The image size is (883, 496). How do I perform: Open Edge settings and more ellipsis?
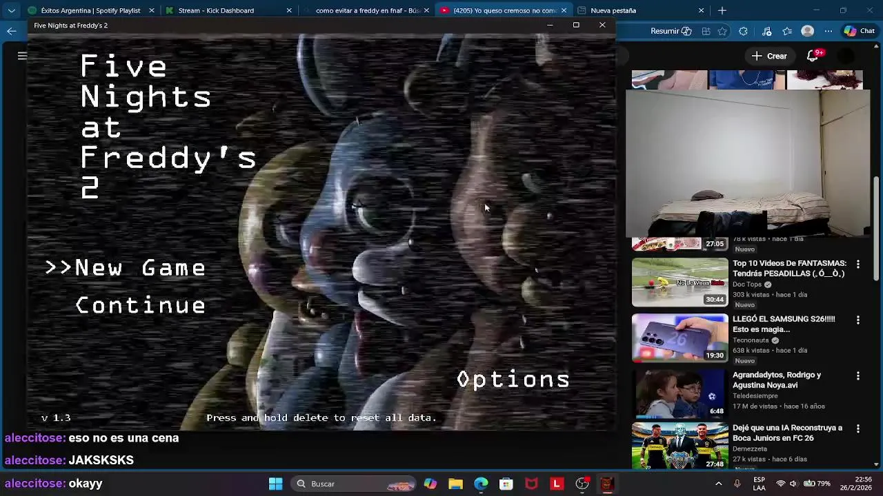828,31
